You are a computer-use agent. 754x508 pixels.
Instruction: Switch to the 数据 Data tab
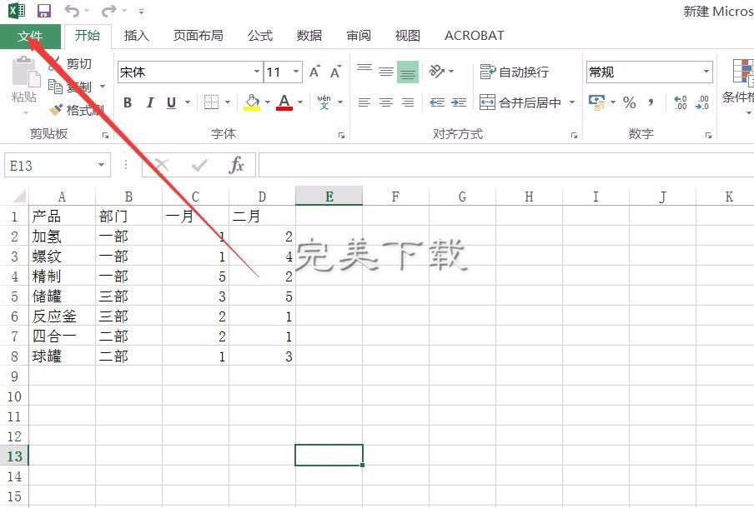click(309, 36)
